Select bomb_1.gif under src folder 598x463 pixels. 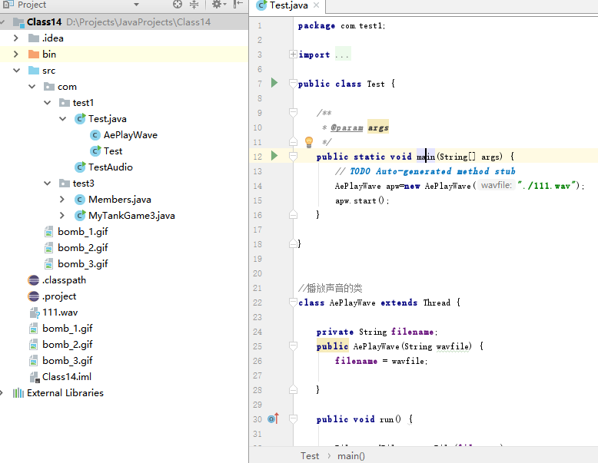click(83, 232)
